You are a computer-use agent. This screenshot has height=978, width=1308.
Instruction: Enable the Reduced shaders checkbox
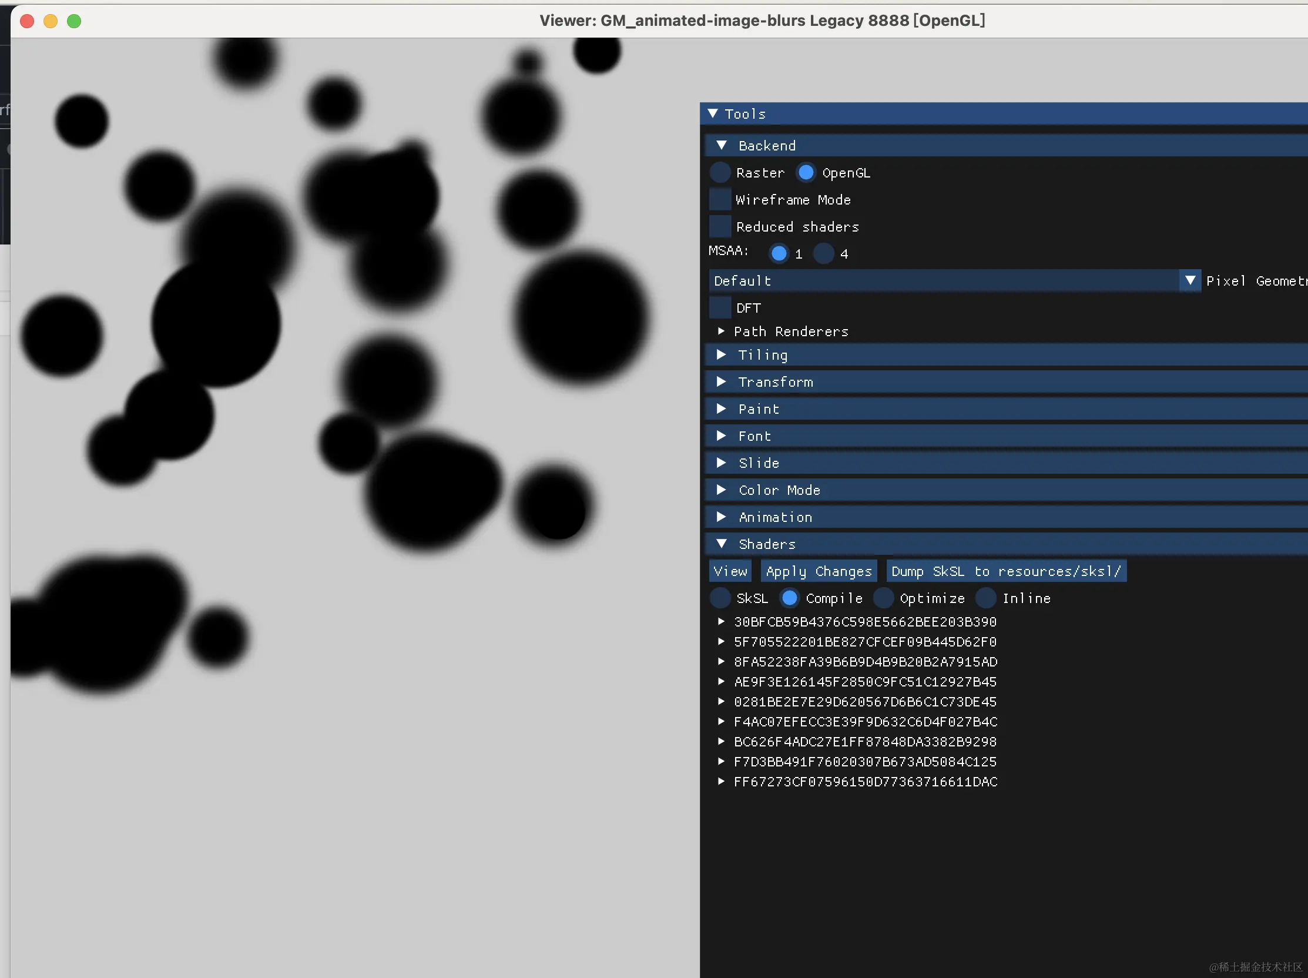(720, 227)
